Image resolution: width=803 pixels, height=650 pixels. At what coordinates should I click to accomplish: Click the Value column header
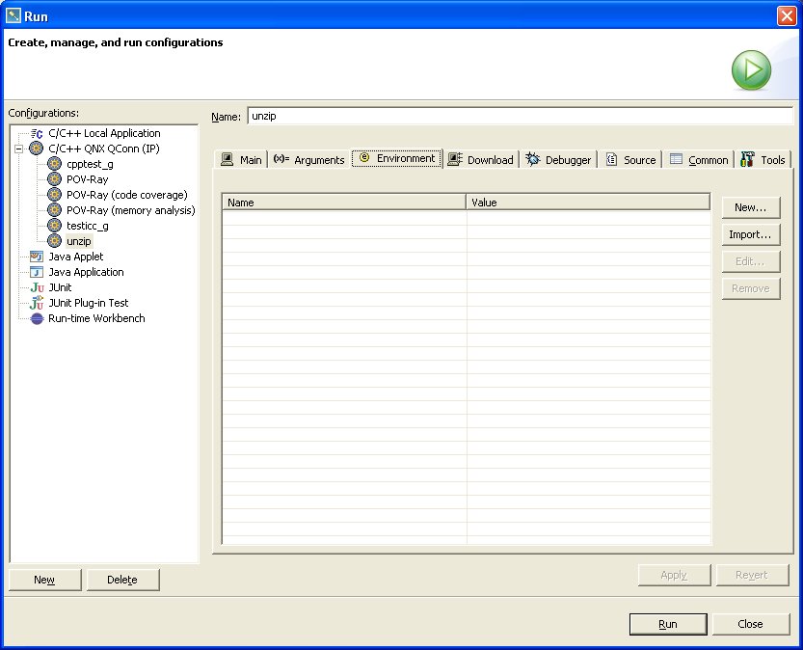tap(588, 203)
